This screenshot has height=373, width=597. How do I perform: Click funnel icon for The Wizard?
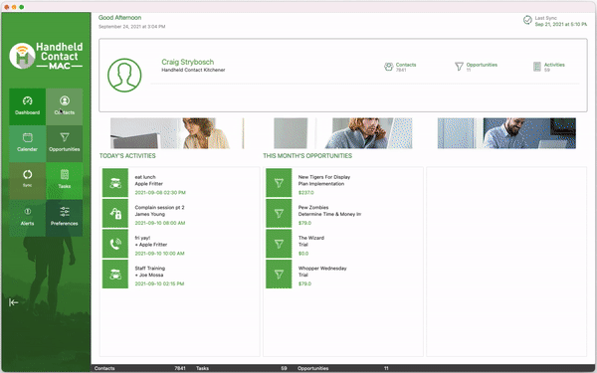tap(279, 244)
